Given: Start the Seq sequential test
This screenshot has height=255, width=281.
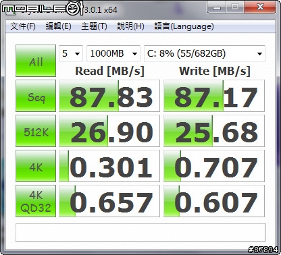Looking at the screenshot, I should coord(36,96).
